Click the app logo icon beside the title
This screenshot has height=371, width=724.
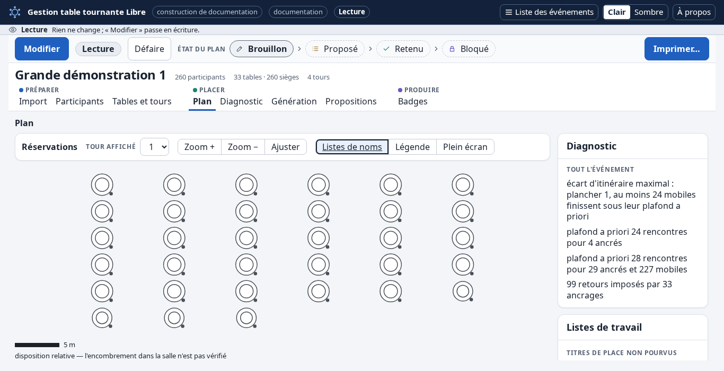tap(15, 12)
